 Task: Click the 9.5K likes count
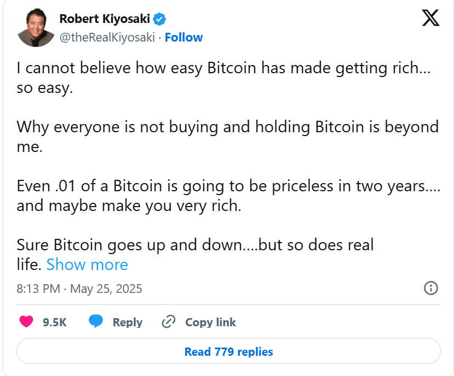[55, 322]
